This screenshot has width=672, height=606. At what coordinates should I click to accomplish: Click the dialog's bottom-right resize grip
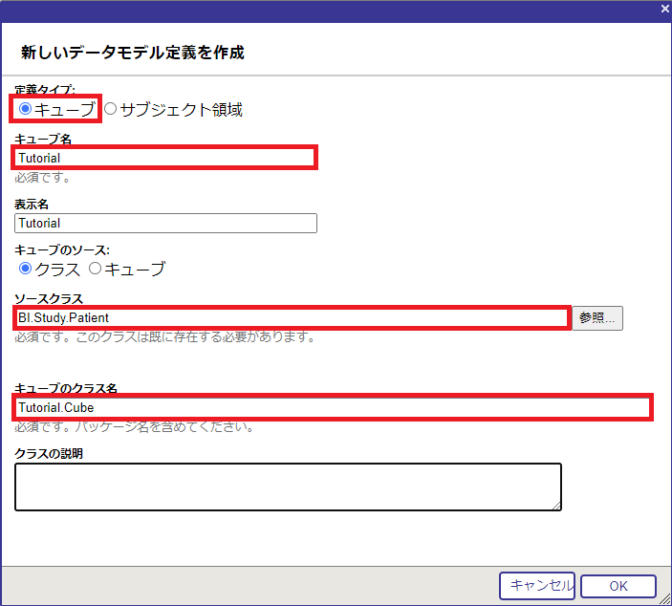tap(665, 599)
